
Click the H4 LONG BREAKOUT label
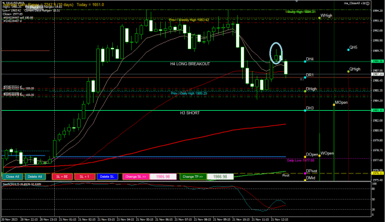click(x=190, y=64)
